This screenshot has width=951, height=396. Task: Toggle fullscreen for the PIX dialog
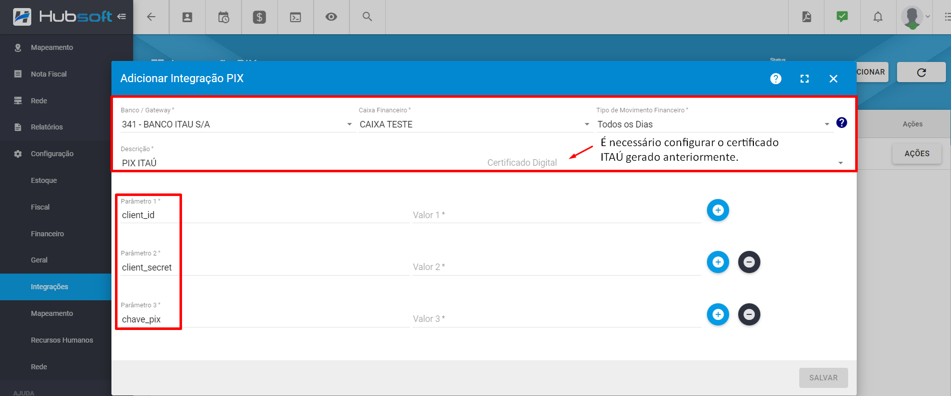click(805, 79)
